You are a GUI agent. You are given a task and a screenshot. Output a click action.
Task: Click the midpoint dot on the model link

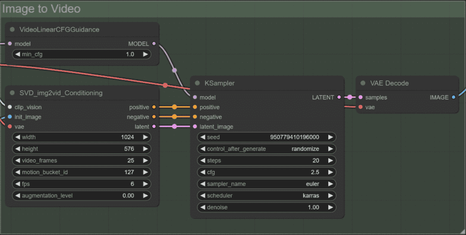click(x=174, y=70)
